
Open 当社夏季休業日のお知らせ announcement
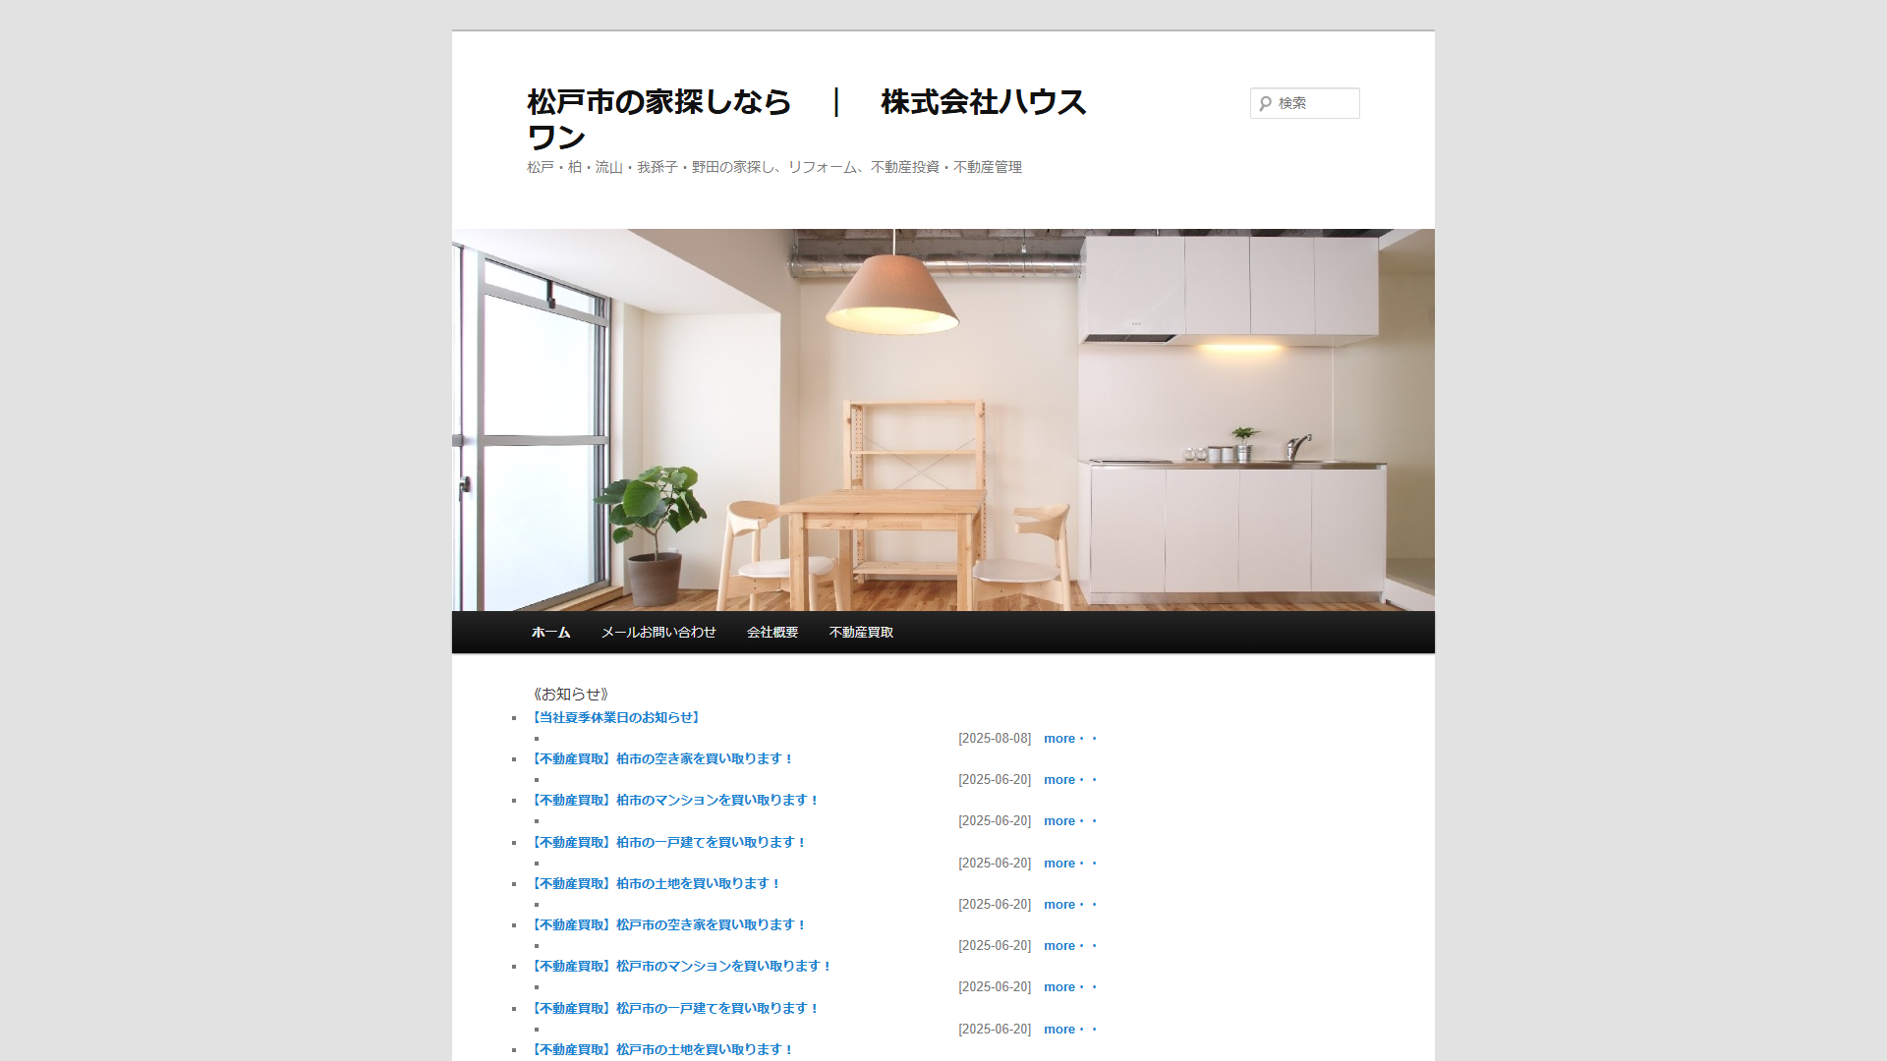pyautogui.click(x=616, y=718)
